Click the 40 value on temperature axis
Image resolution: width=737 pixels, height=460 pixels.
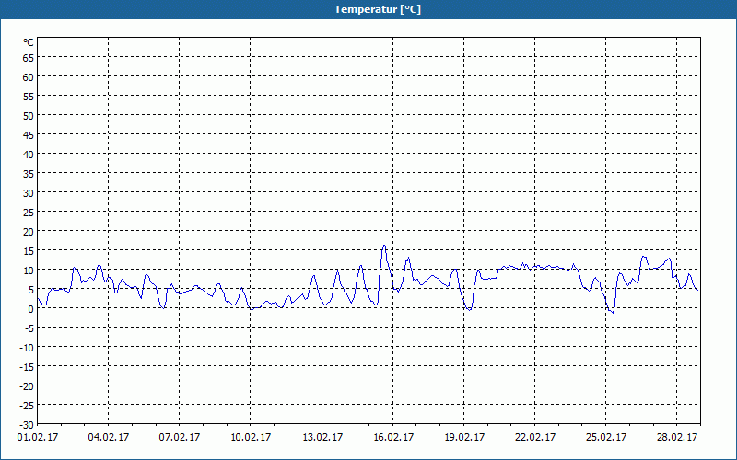click(29, 154)
